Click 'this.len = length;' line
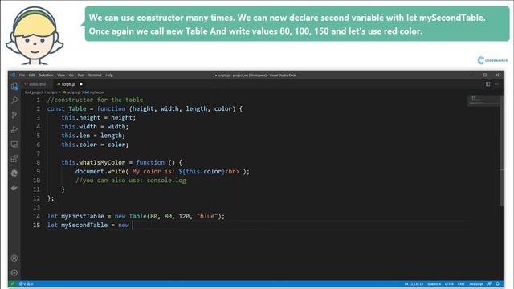514x289 pixels. (93, 136)
